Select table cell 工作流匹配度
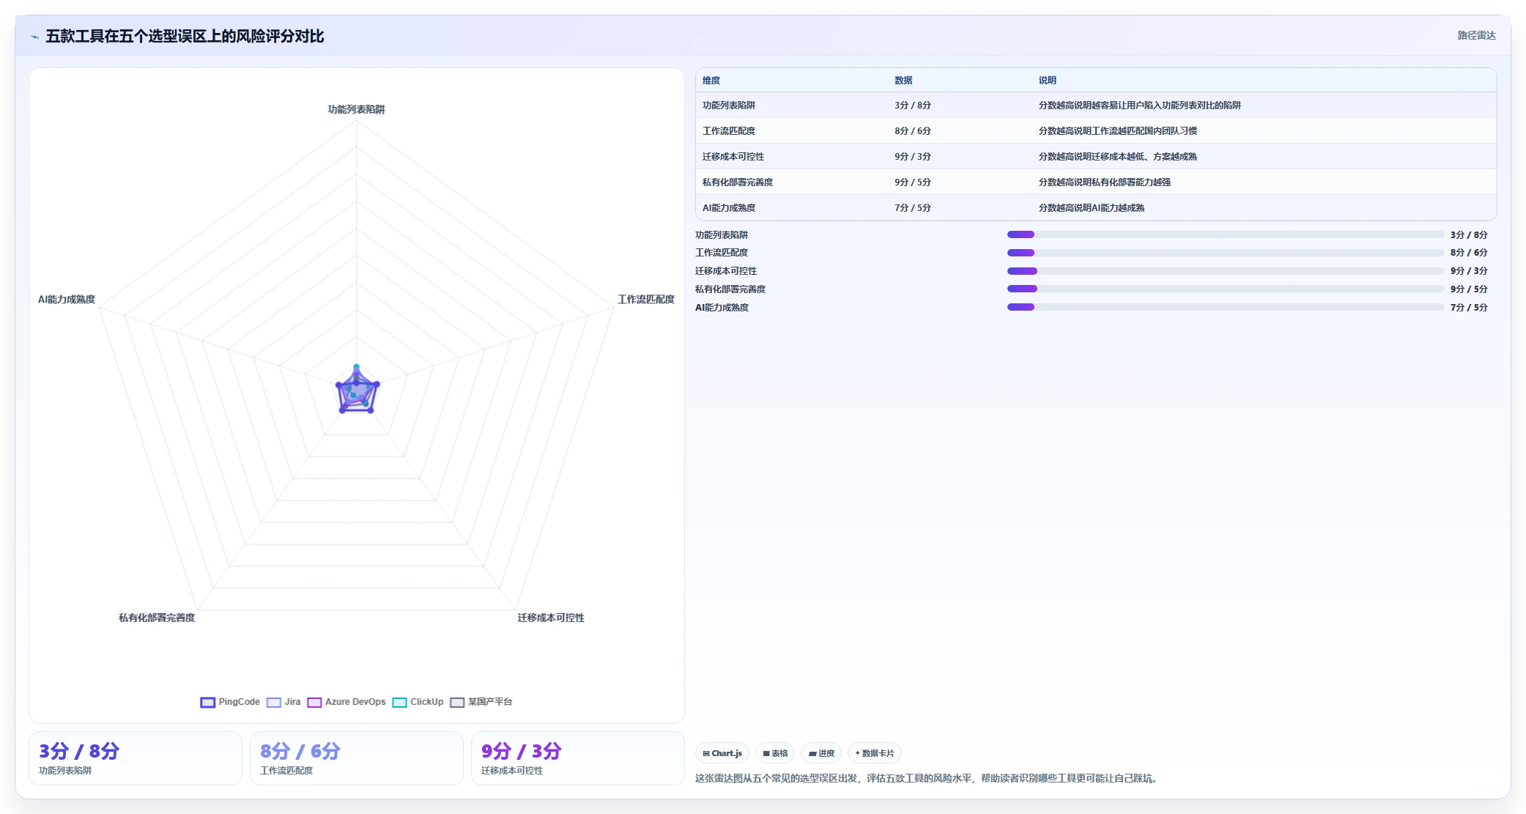 tap(729, 131)
